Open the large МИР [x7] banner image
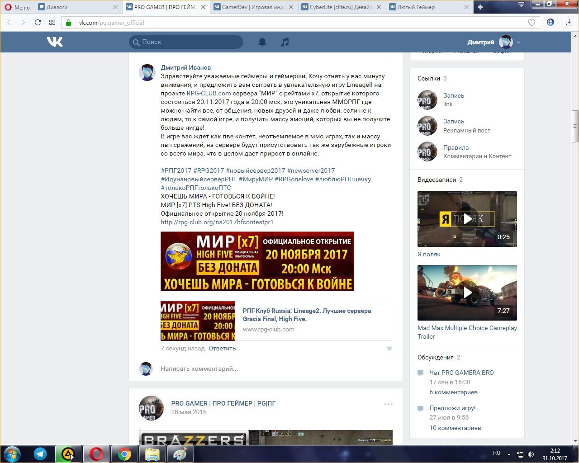 (257, 261)
